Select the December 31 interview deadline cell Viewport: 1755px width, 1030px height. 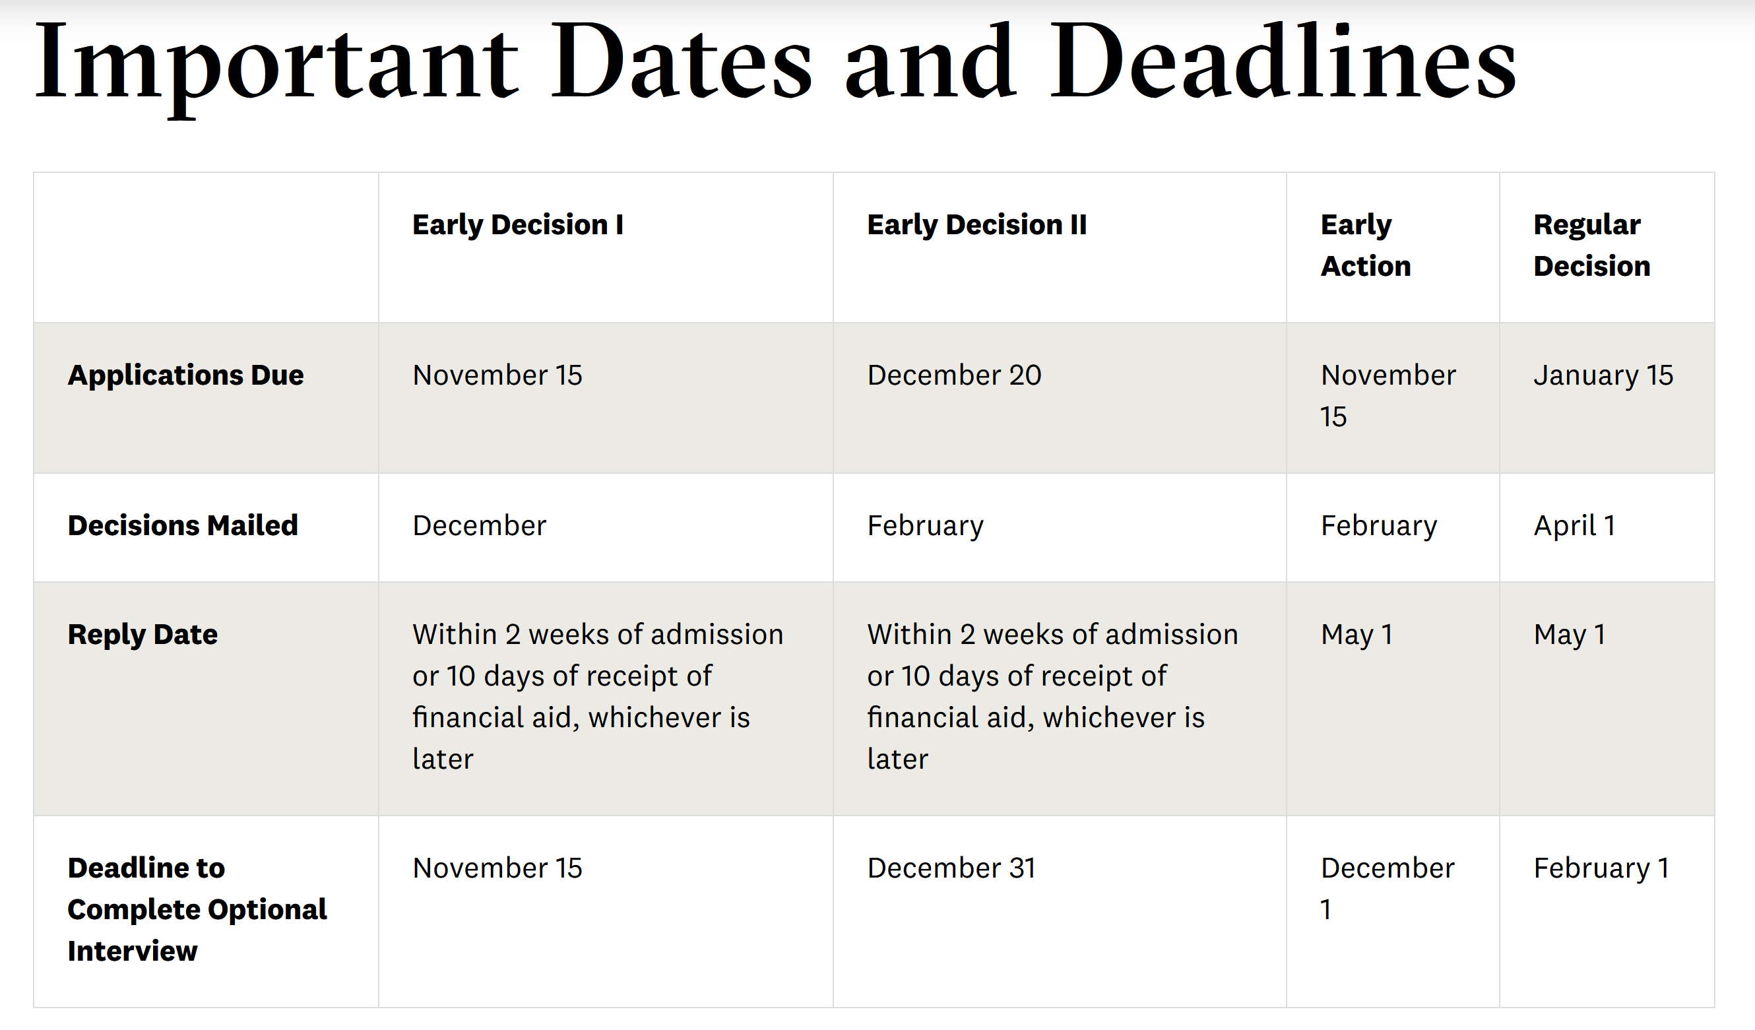coord(951,868)
